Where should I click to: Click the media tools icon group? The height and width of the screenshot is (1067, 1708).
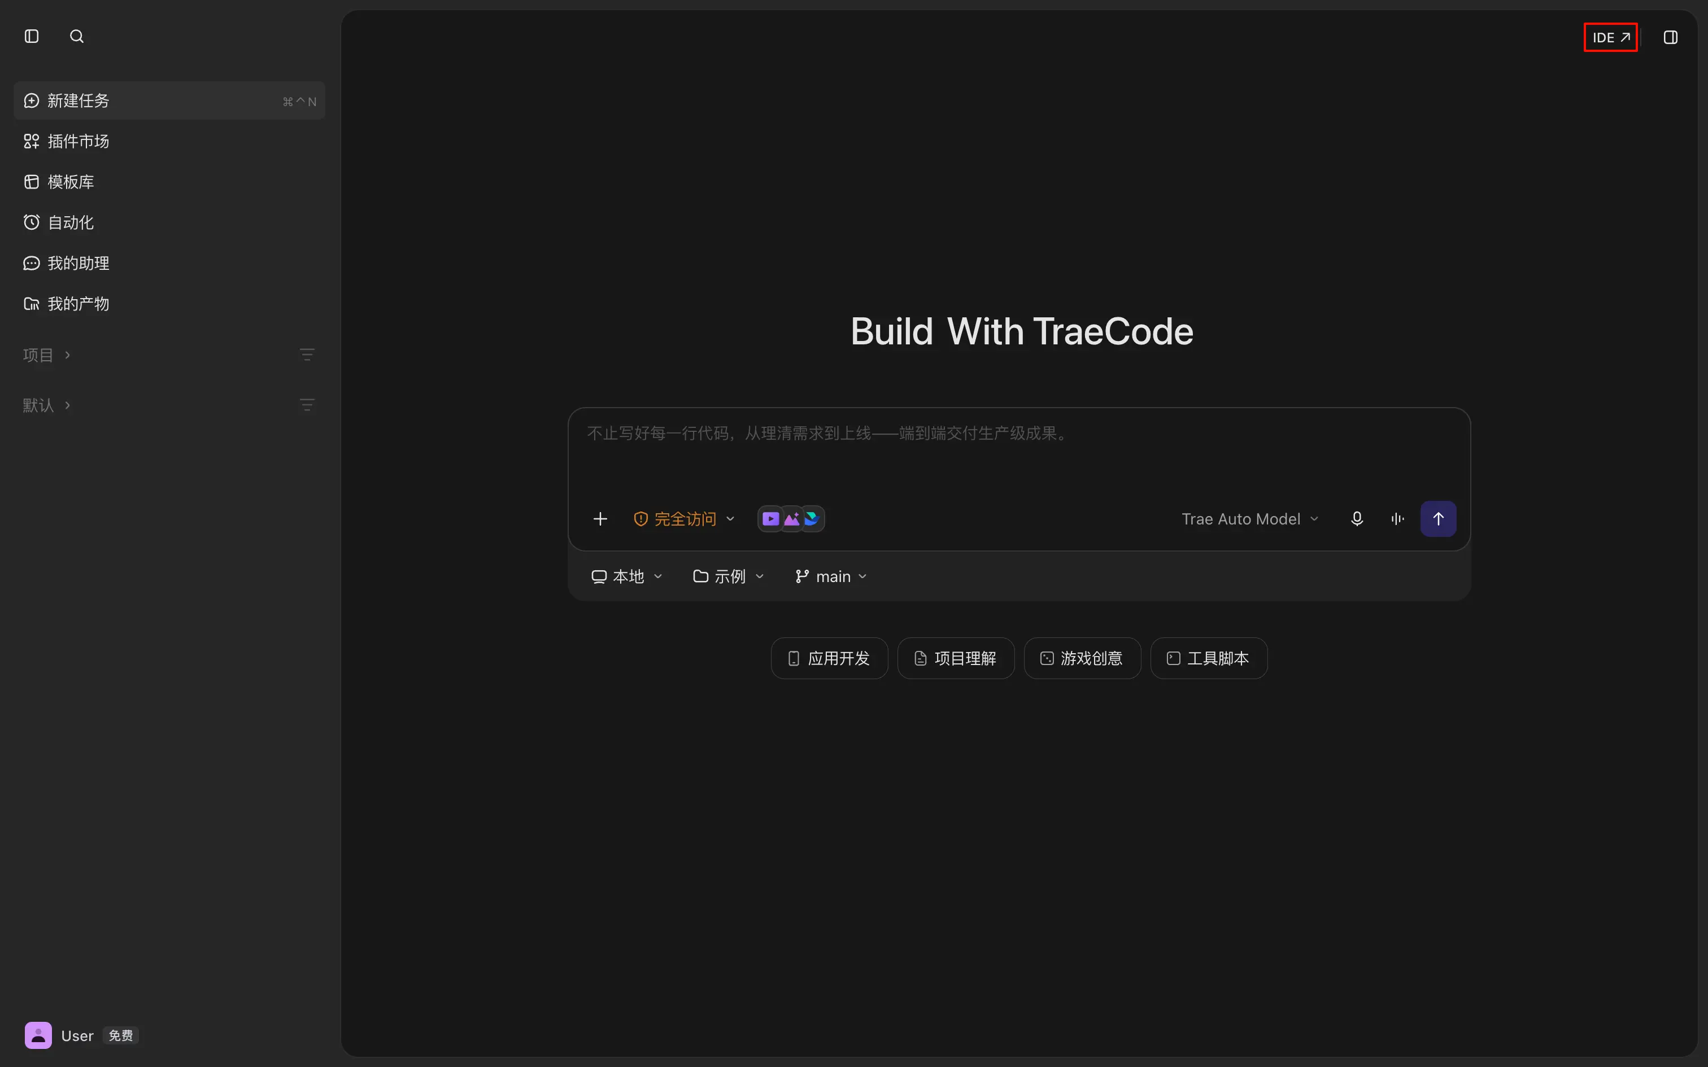791,519
